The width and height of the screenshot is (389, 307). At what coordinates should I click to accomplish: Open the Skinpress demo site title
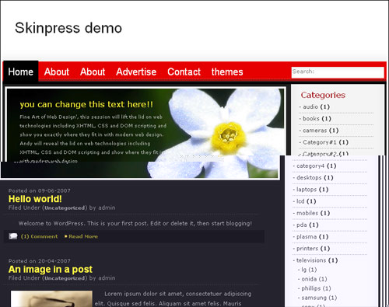68,28
